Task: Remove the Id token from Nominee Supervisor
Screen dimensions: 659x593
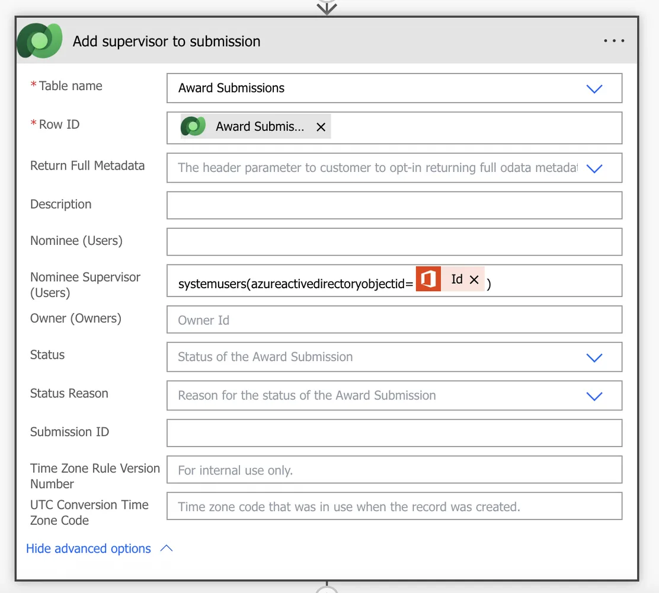Action: [474, 280]
